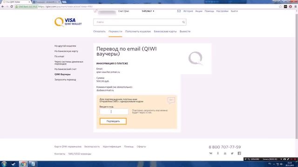Click the Выйти logout link
This screenshot has width=298, height=167.
[234, 11]
